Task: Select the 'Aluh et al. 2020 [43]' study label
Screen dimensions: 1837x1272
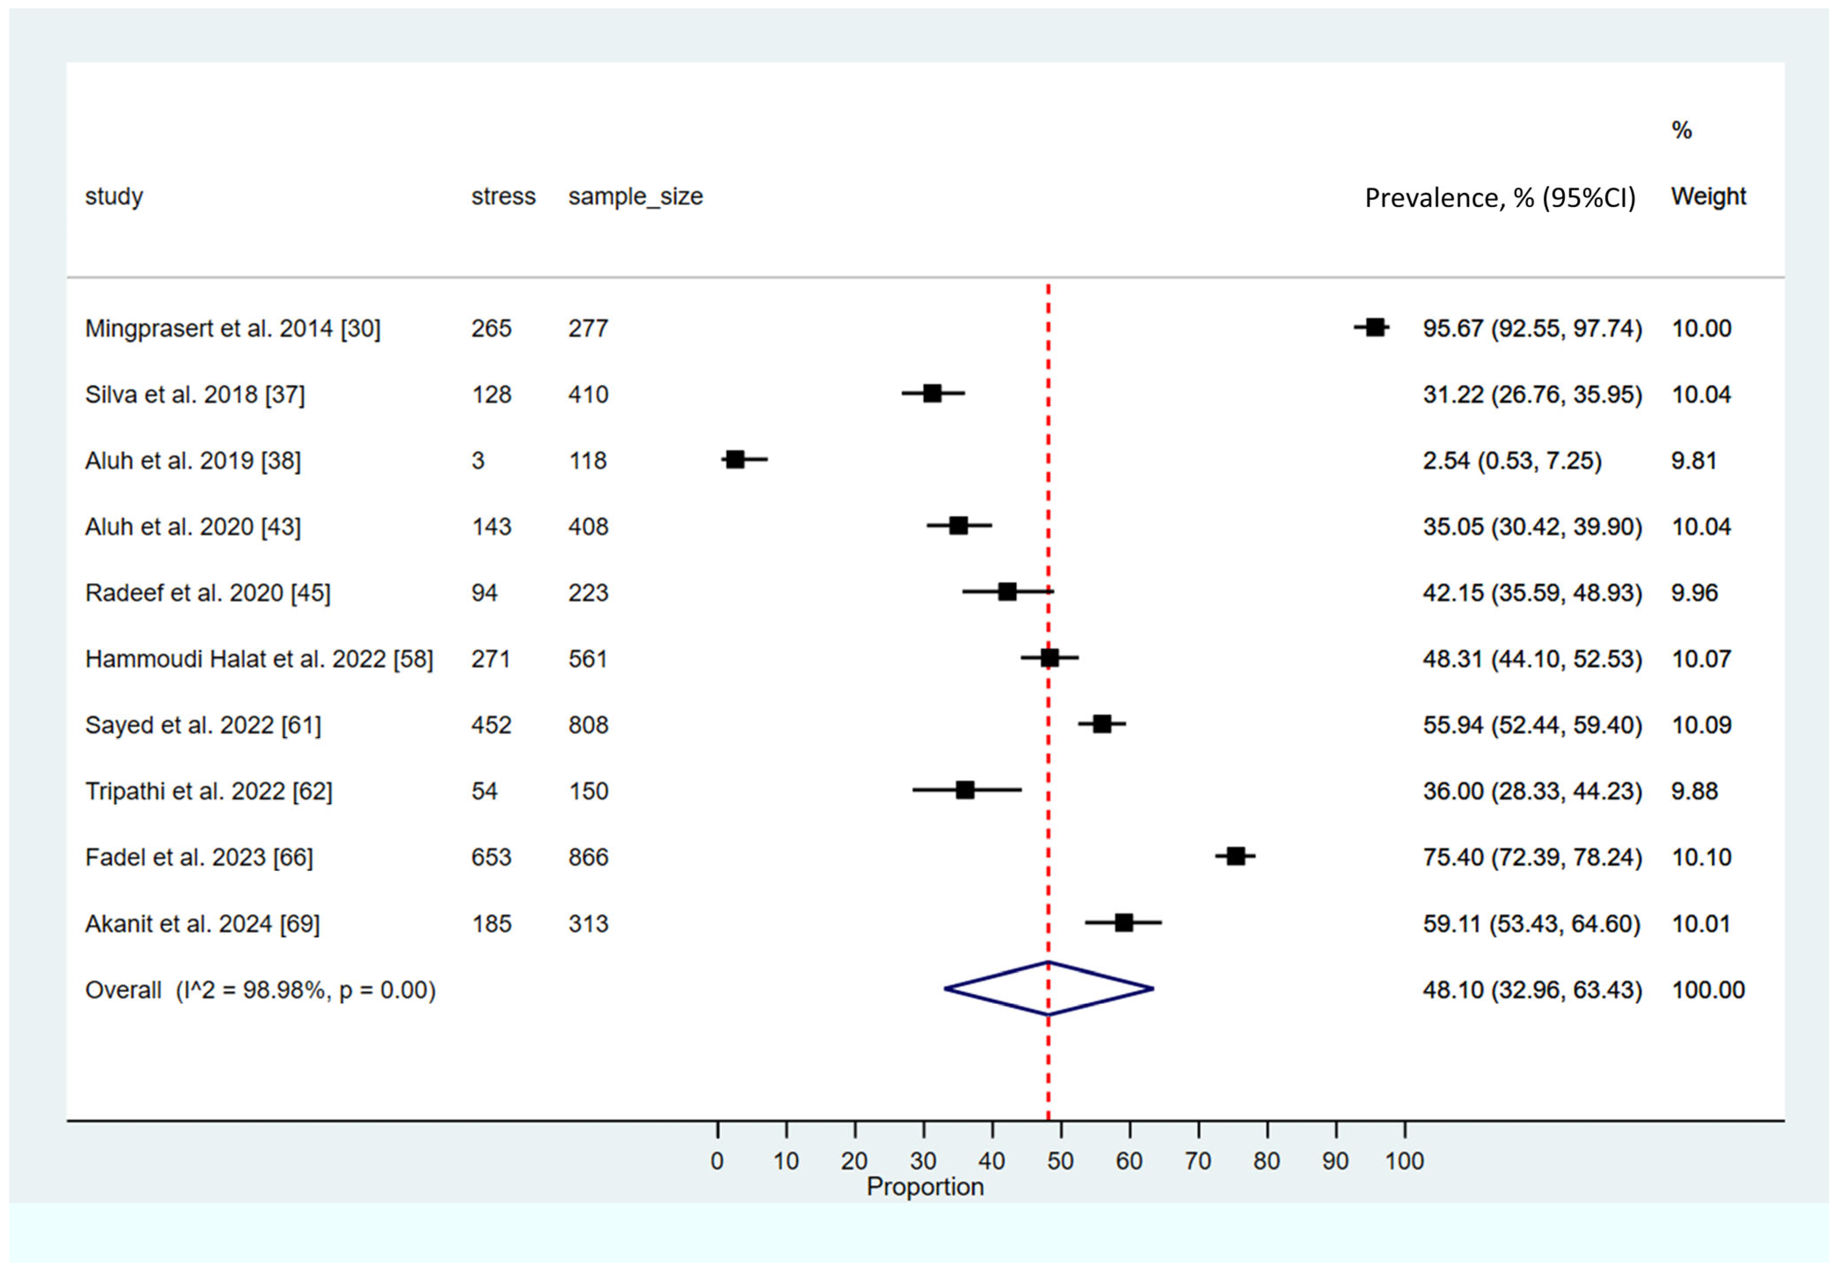Action: tap(193, 527)
